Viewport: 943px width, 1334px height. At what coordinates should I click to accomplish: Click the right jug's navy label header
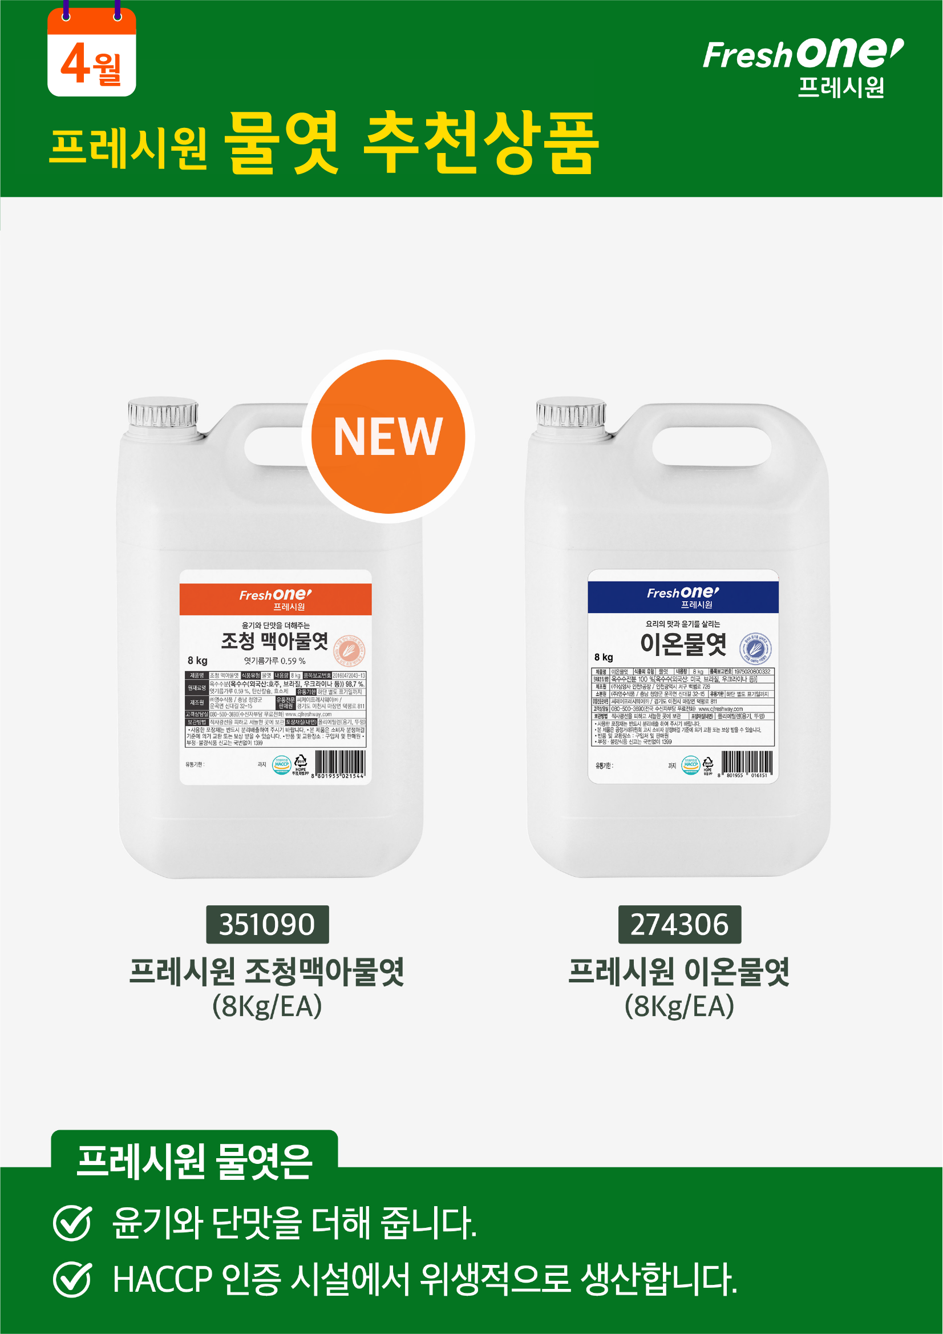(x=683, y=597)
